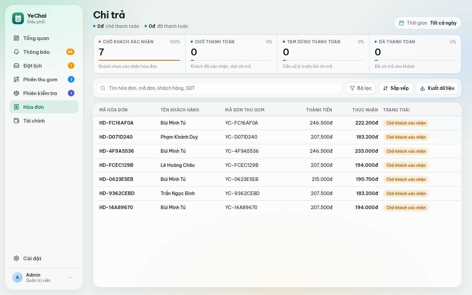Open the Sắp xếp sort menu
Viewport: 472px width, 295px height.
[396, 88]
